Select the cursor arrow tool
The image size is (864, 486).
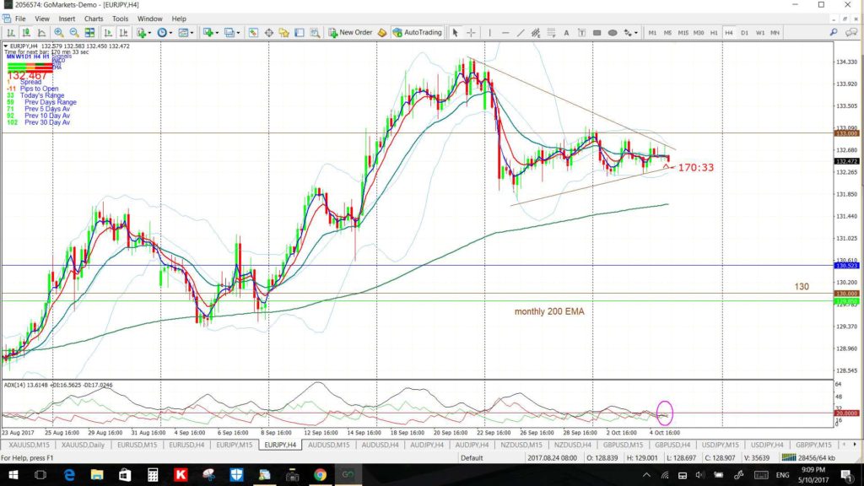point(455,33)
